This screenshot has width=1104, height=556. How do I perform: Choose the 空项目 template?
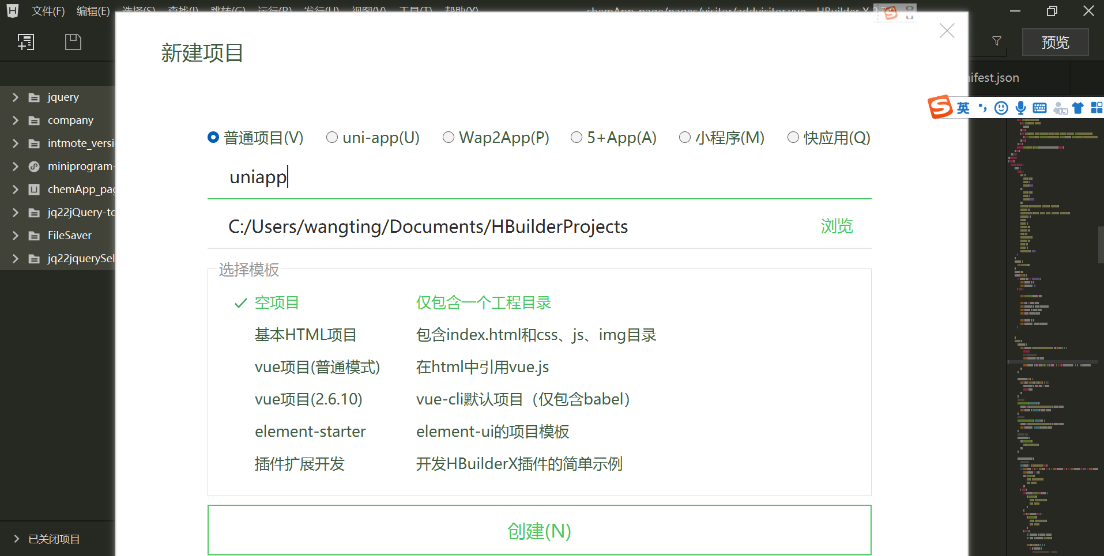pos(277,303)
